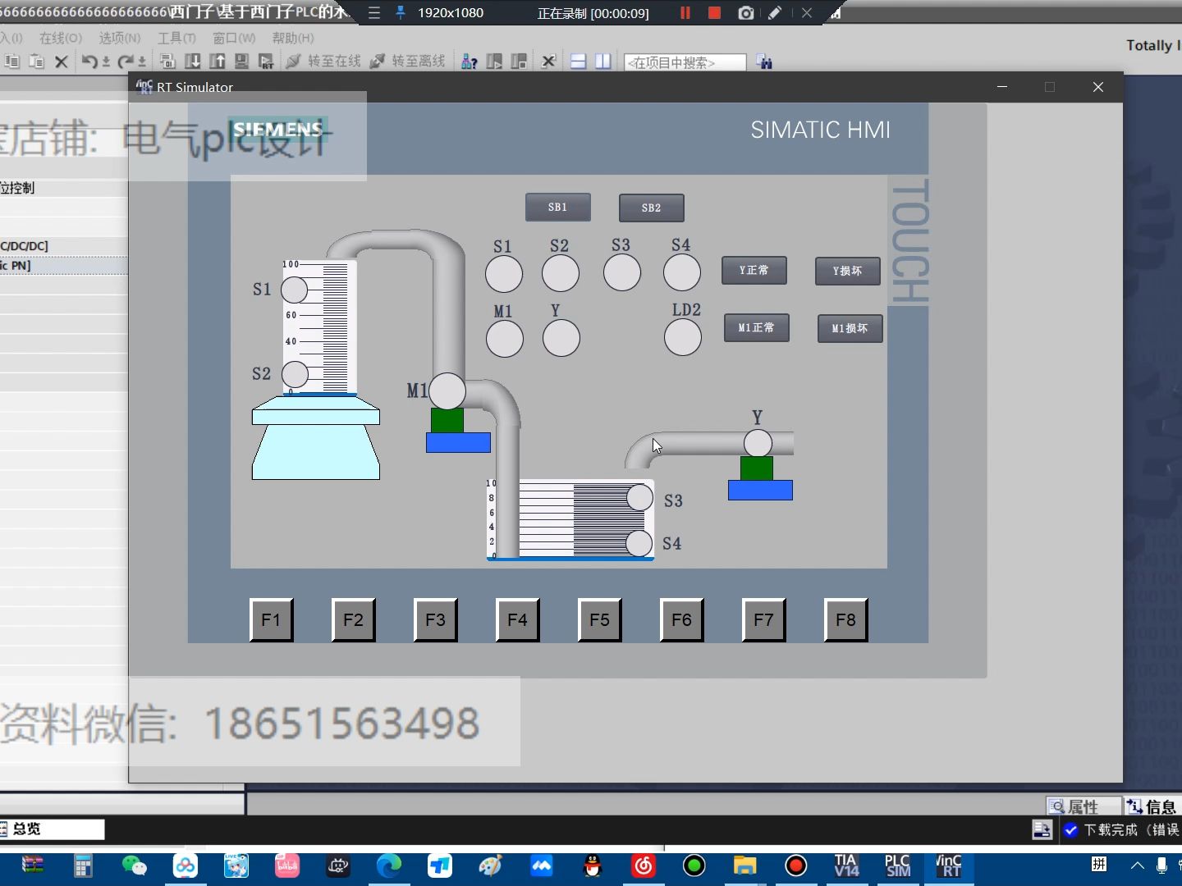Image resolution: width=1182 pixels, height=886 pixels.
Task: Click the M1正常 button
Action: coord(756,328)
